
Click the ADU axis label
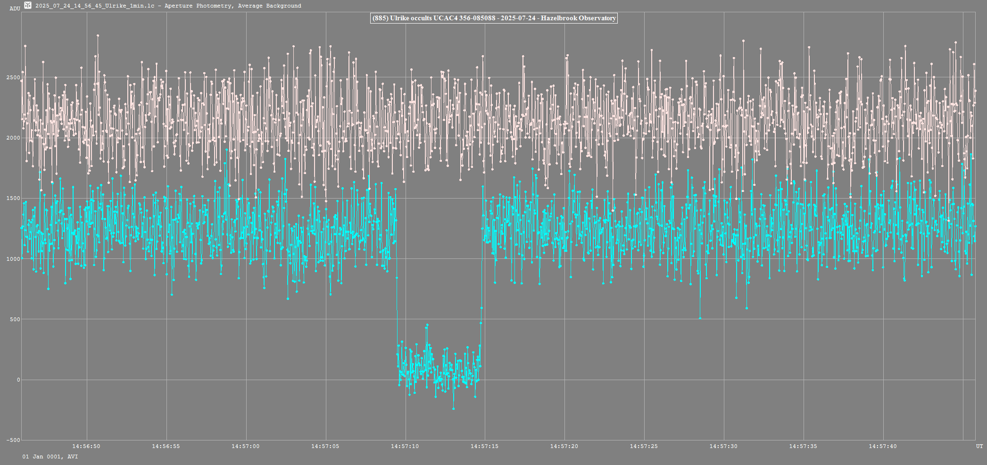click(x=15, y=8)
